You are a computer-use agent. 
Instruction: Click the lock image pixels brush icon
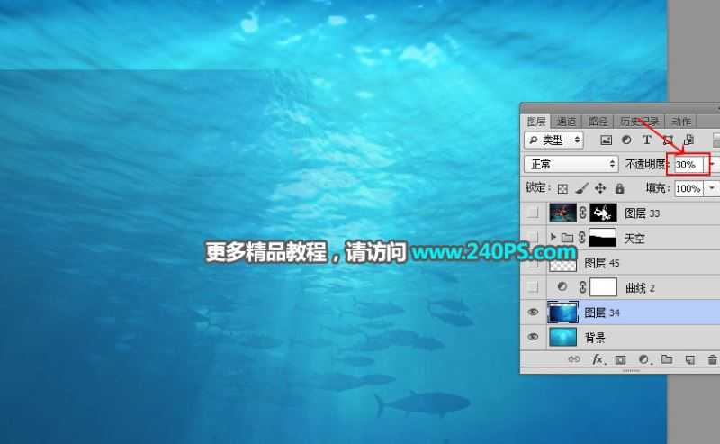(x=581, y=188)
